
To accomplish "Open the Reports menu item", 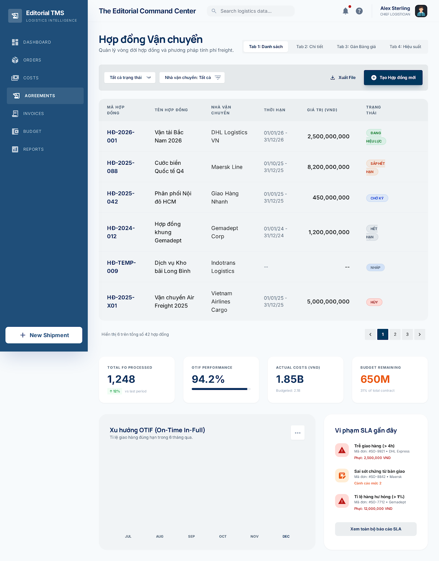I will tap(45, 149).
